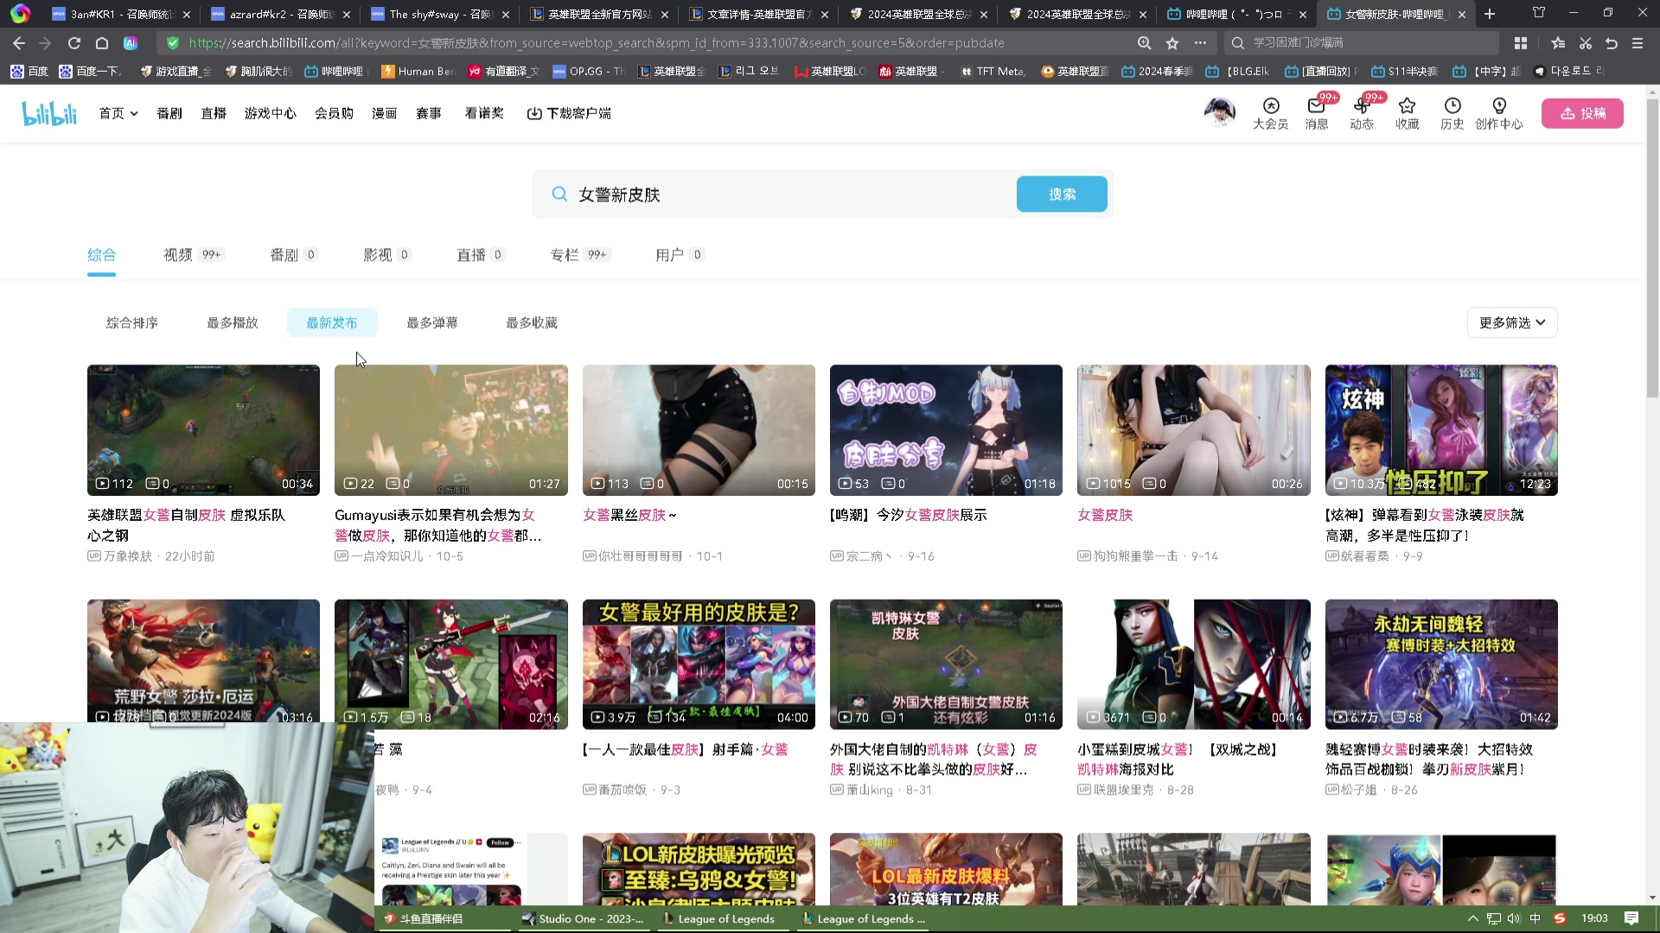The image size is (1660, 933).
Task: Click uploader name 番茄喷饭
Action: pyautogui.click(x=622, y=790)
